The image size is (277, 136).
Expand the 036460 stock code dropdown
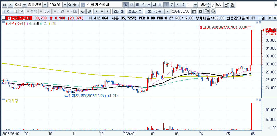pos(65,5)
